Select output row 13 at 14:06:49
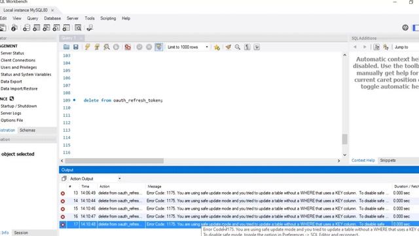Screen dimensions: 419x236 tap(239, 193)
